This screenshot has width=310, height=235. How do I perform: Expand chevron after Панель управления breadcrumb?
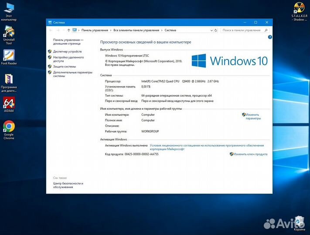tap(111, 30)
